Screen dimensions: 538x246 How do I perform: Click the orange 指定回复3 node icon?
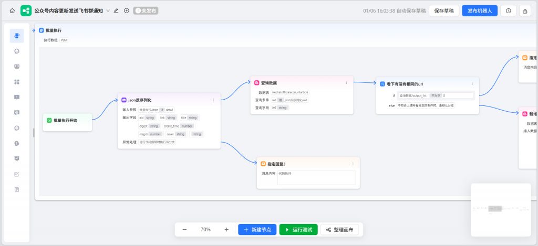coord(263,164)
